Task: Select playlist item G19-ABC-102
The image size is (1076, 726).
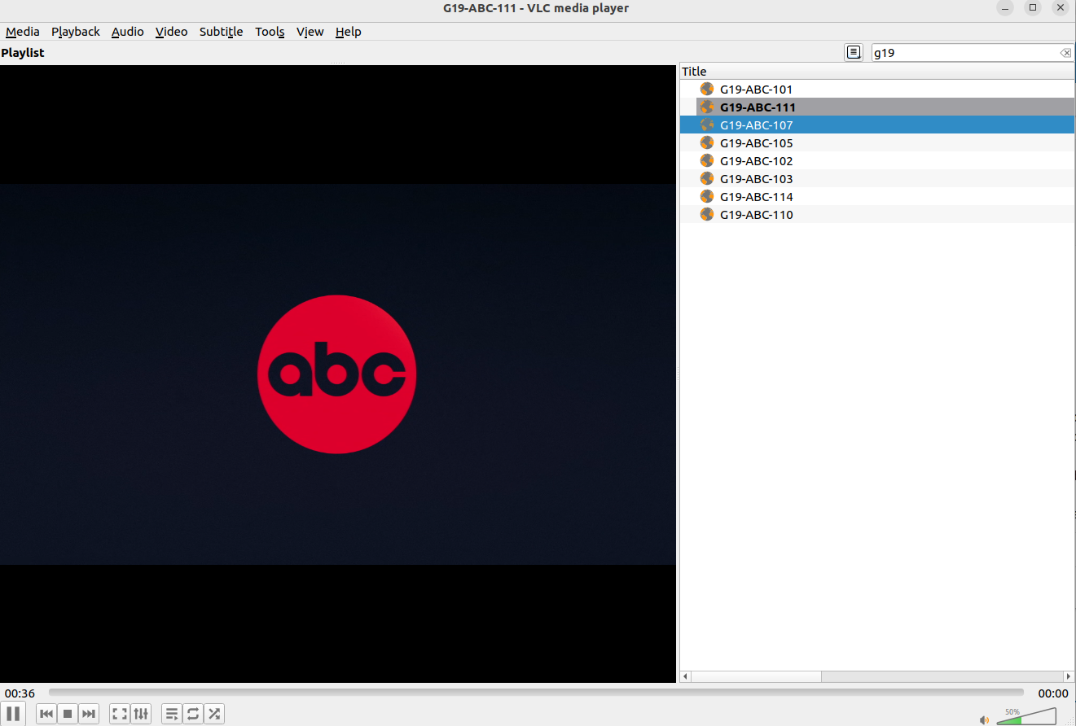Action: (x=877, y=161)
